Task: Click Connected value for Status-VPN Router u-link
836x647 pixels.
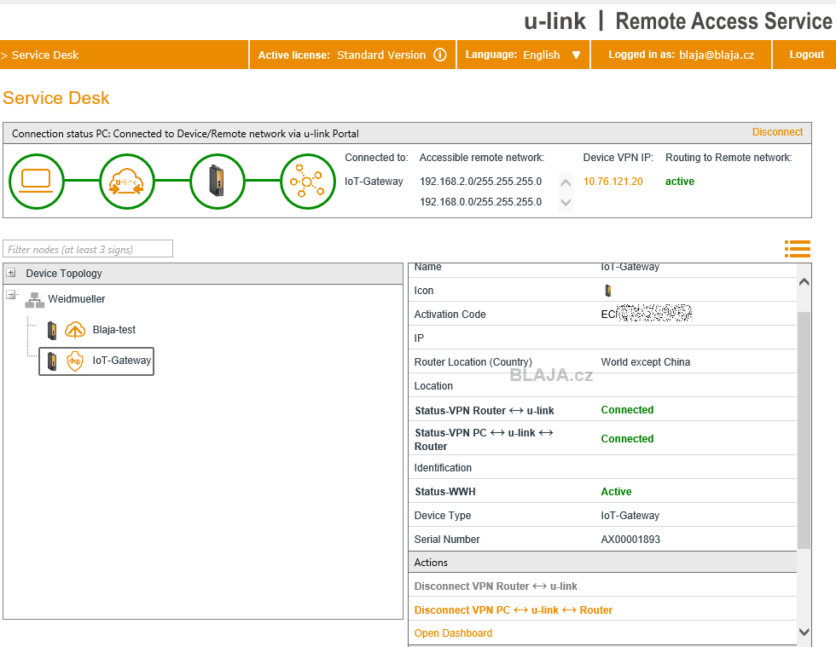Action: [627, 410]
